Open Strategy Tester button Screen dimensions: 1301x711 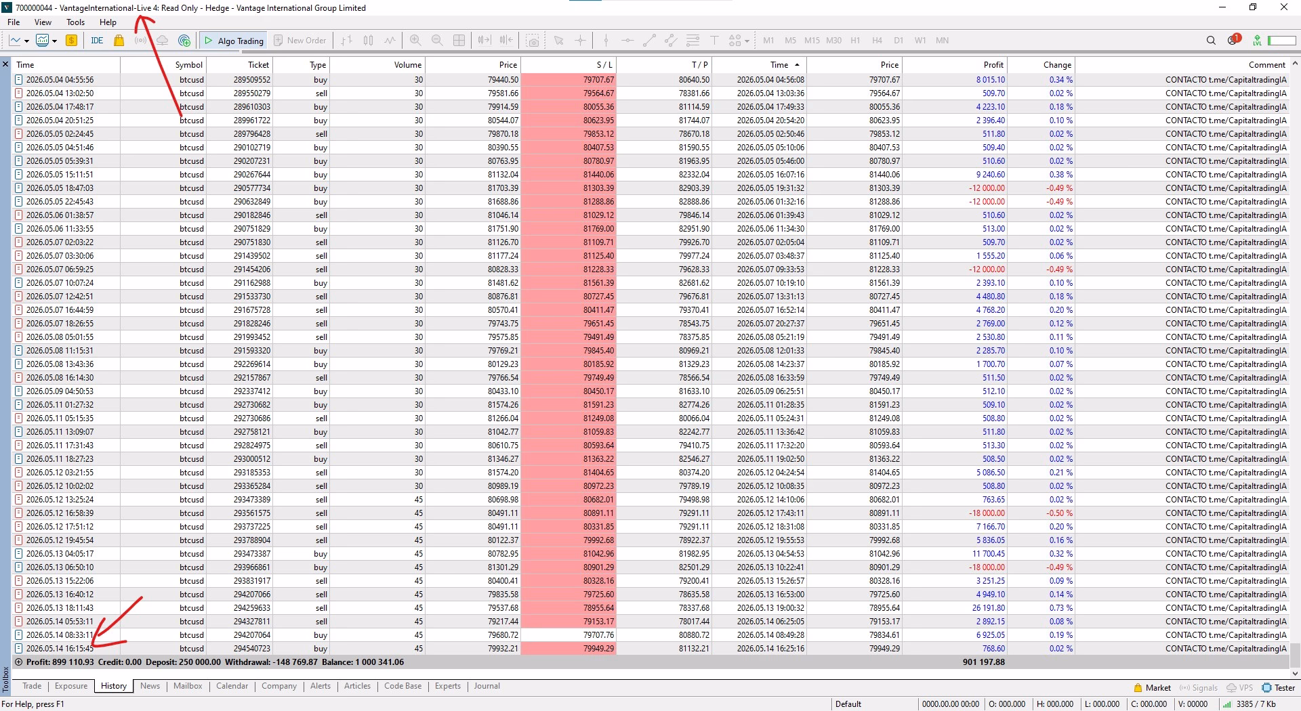(x=1279, y=687)
